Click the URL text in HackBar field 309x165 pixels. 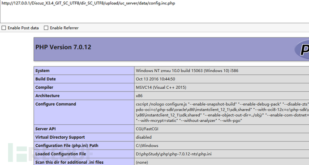click(x=88, y=3)
